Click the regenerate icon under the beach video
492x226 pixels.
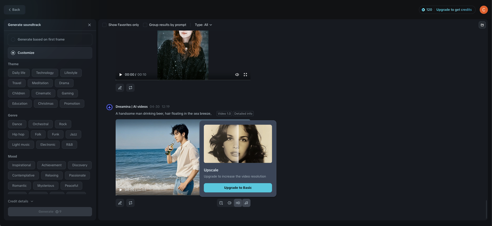point(130,203)
